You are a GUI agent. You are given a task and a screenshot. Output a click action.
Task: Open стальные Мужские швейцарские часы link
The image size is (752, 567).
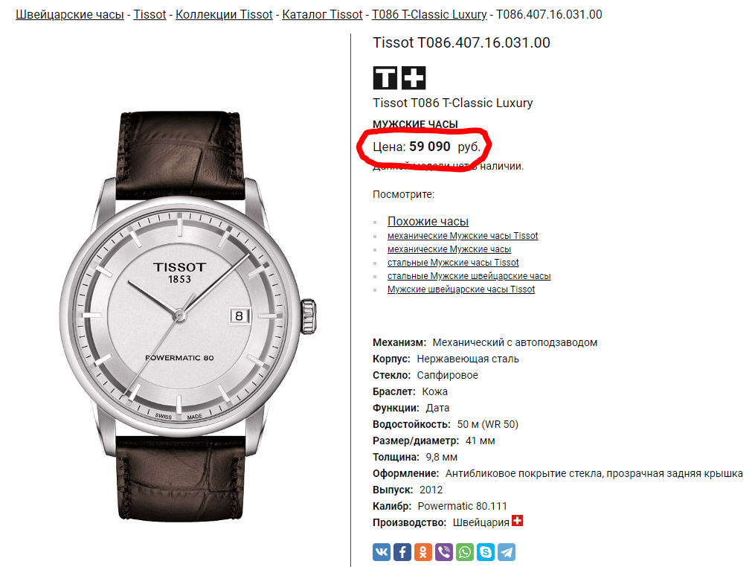tap(469, 276)
